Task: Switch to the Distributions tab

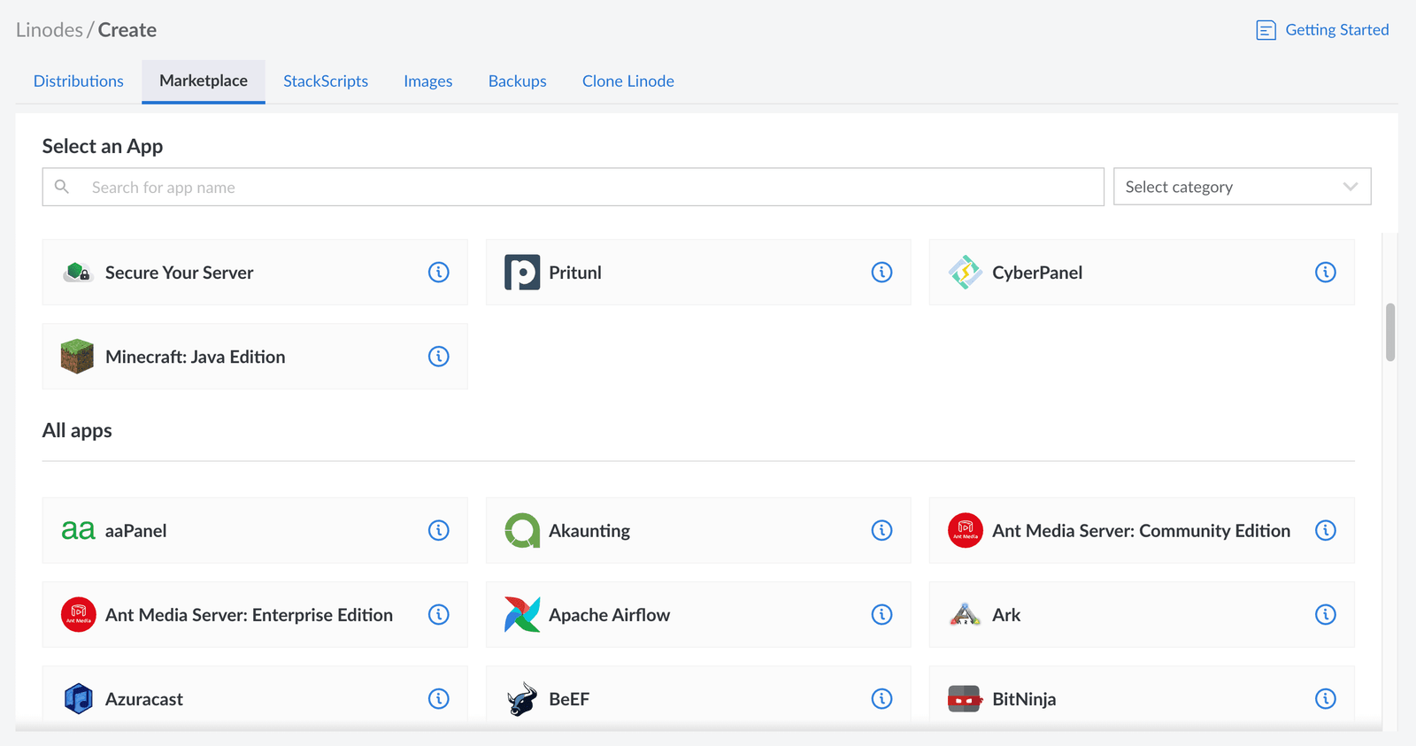Action: point(79,81)
